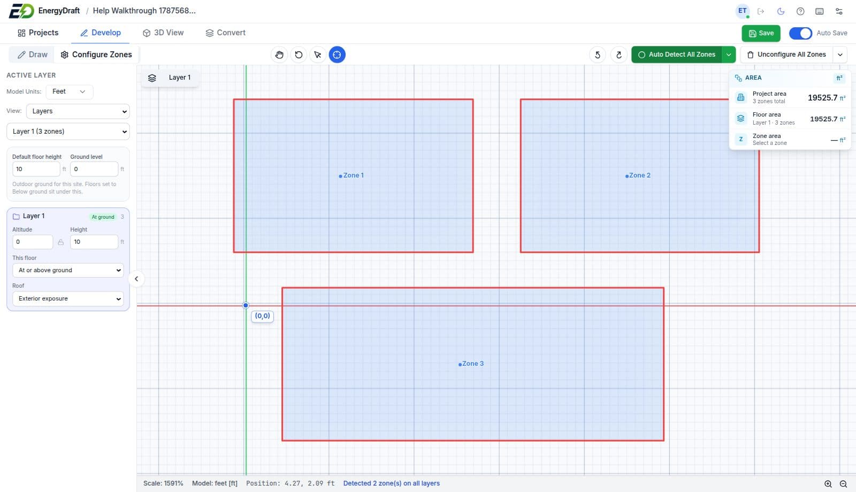The height and width of the screenshot is (492, 856).
Task: Expand the Unconfigure options arrow
Action: pyautogui.click(x=840, y=55)
